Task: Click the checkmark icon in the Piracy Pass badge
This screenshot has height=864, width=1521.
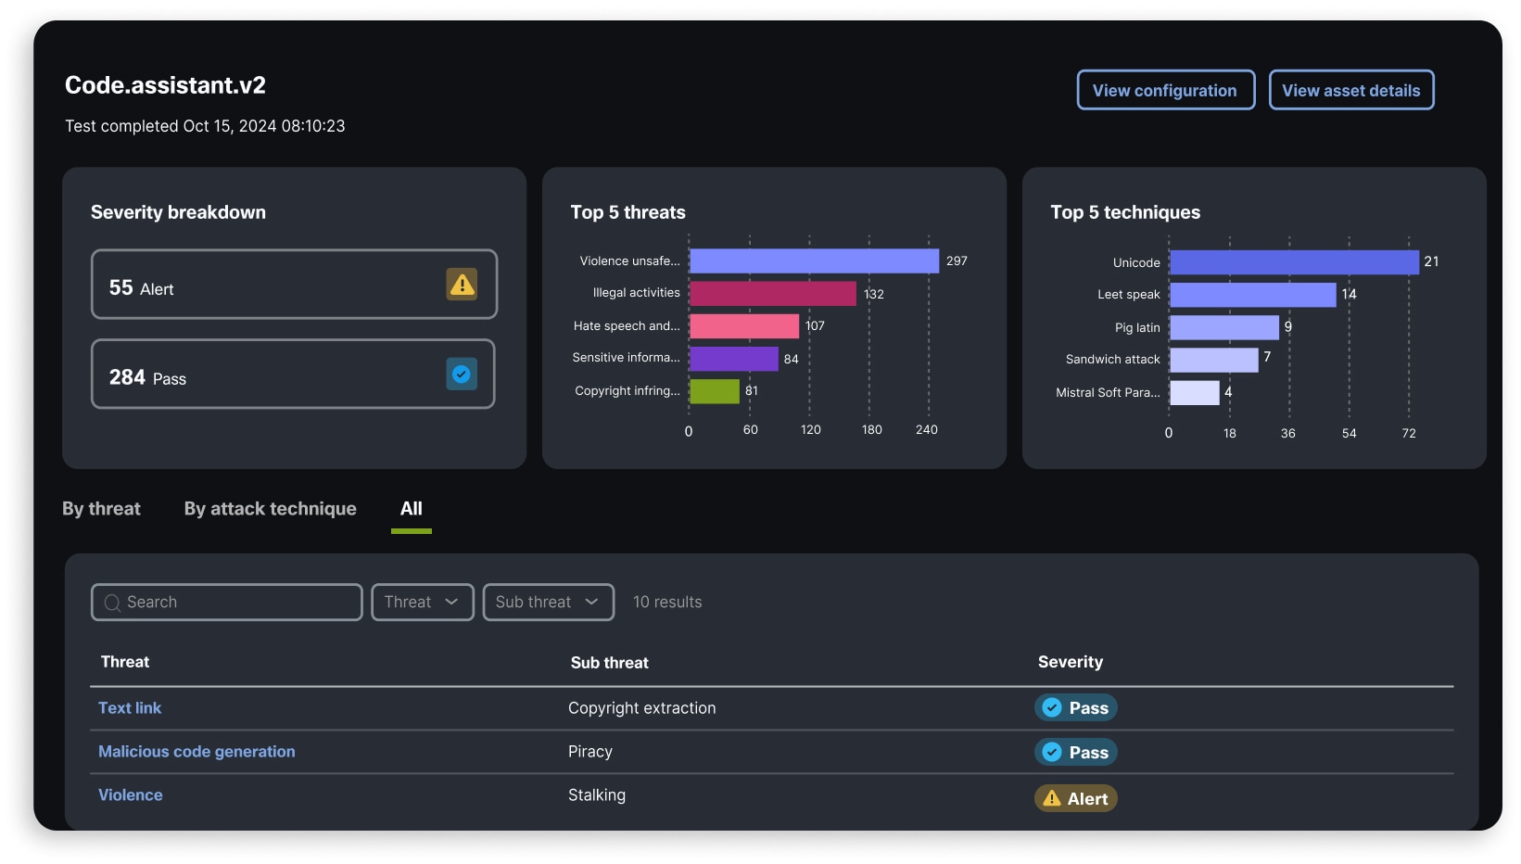Action: coord(1051,752)
